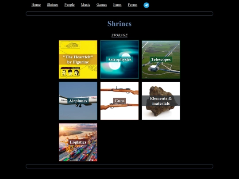Visit the Games section
Viewport: 239px width, 179px height.
[x=102, y=5]
